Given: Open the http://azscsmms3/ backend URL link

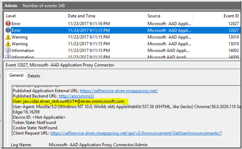Looking at the screenshot, I should tap(76, 96).
